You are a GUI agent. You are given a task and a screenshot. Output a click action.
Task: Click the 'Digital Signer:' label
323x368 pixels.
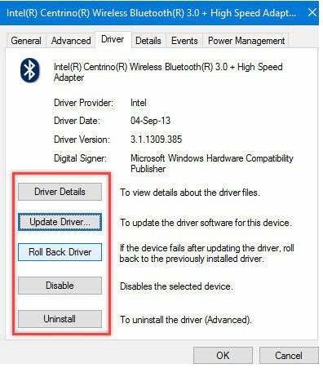[80, 158]
